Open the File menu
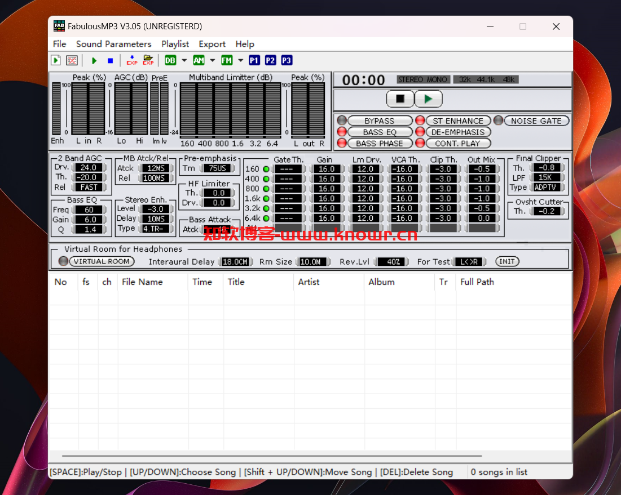Screen dimensions: 621x495 [59, 44]
